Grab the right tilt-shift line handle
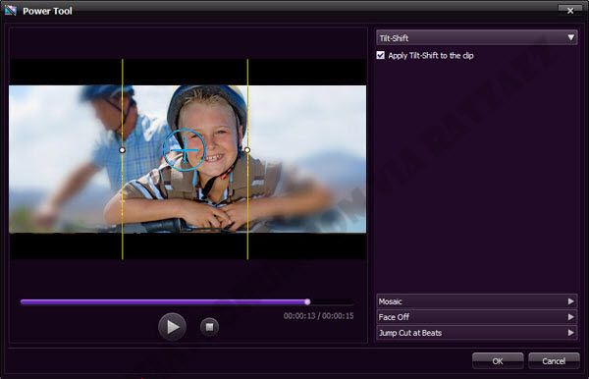 coord(247,150)
